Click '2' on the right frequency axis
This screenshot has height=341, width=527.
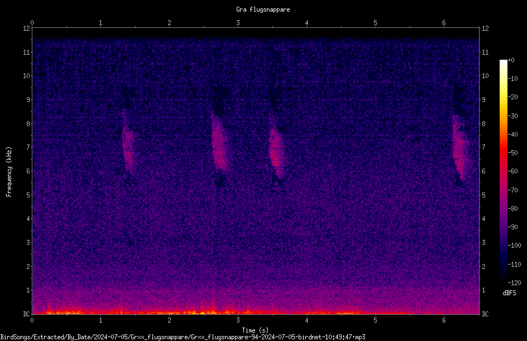tap(483, 266)
